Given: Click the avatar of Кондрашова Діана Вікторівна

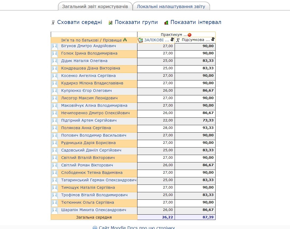Looking at the screenshot, I should tap(55, 69).
